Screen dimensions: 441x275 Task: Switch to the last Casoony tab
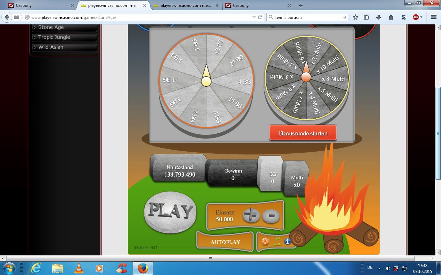coord(258,5)
